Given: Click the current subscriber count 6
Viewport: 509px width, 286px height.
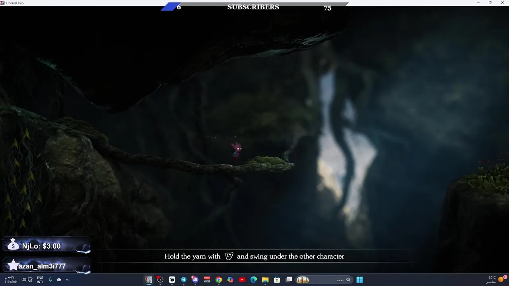Looking at the screenshot, I should 179,7.
